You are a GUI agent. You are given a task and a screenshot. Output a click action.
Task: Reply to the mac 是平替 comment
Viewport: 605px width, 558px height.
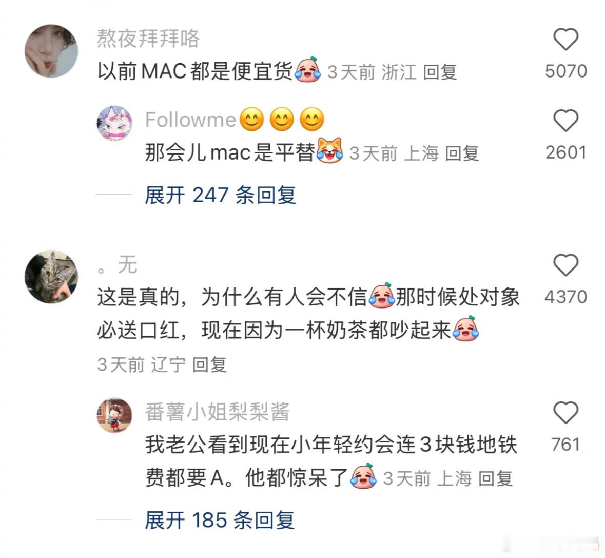click(462, 153)
